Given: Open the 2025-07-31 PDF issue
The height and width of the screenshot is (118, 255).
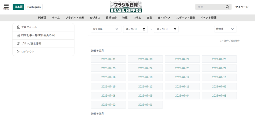Looking at the screenshot, I should point(108,59).
